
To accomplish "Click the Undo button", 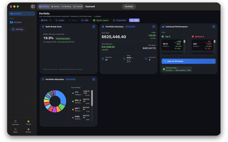I will [60, 20].
